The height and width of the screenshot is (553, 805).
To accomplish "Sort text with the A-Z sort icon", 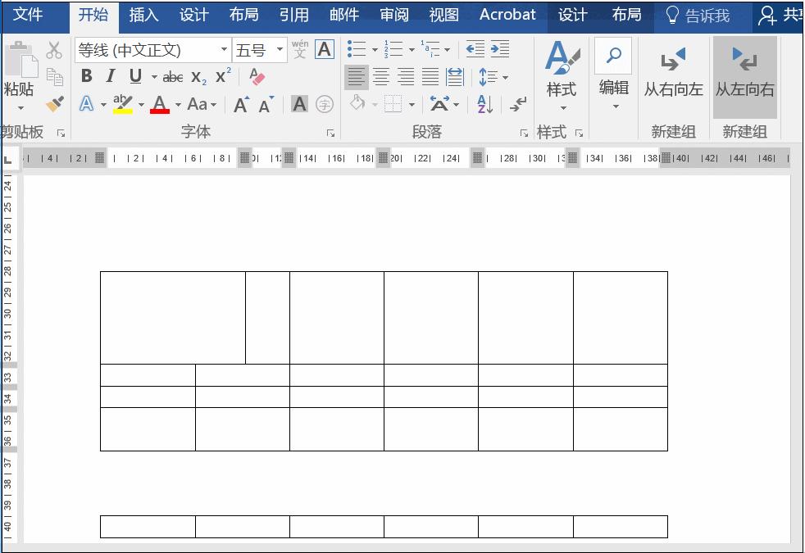I will click(484, 103).
